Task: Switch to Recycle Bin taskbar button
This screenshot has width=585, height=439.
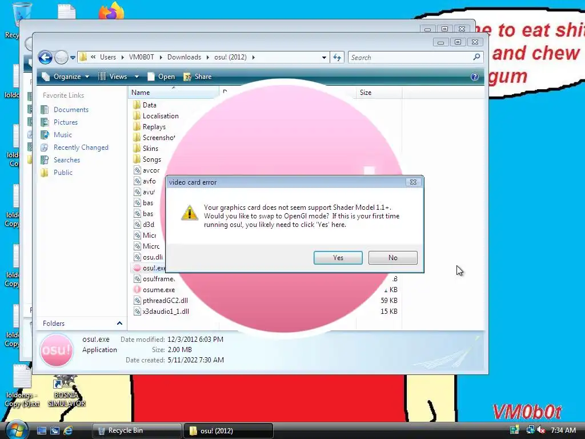Action: pyautogui.click(x=137, y=430)
